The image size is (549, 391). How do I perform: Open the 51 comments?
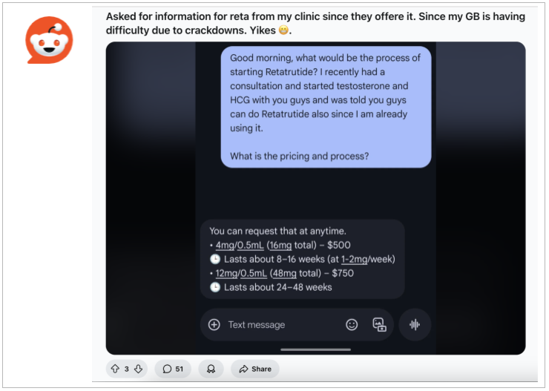173,369
